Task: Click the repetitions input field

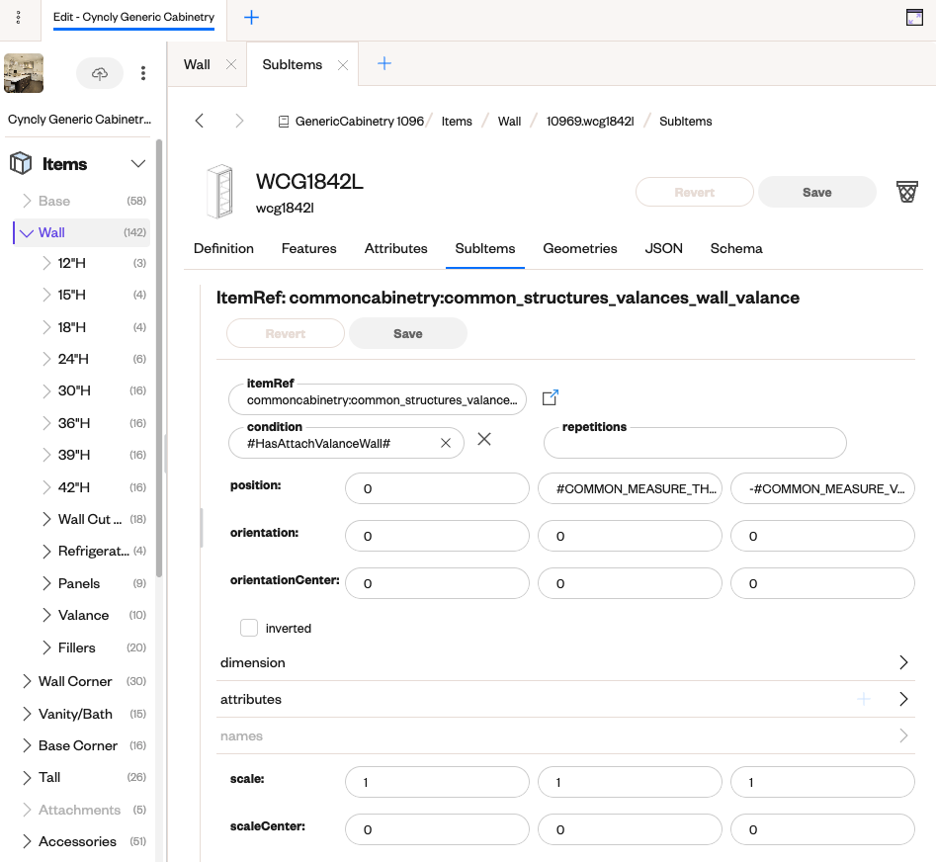Action: tap(695, 443)
